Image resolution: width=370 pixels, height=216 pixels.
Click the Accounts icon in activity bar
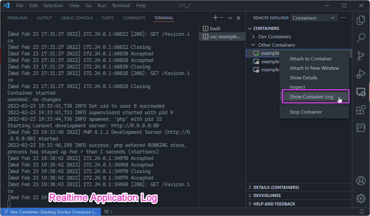(x=361, y=181)
